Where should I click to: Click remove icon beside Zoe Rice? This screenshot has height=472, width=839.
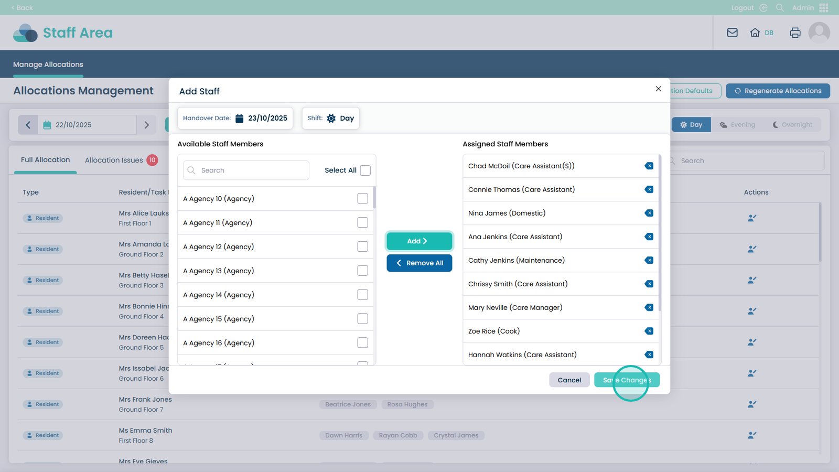(x=649, y=331)
